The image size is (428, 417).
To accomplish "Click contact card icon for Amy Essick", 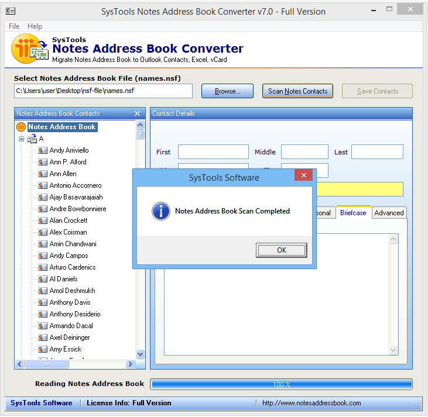I will click(x=43, y=349).
